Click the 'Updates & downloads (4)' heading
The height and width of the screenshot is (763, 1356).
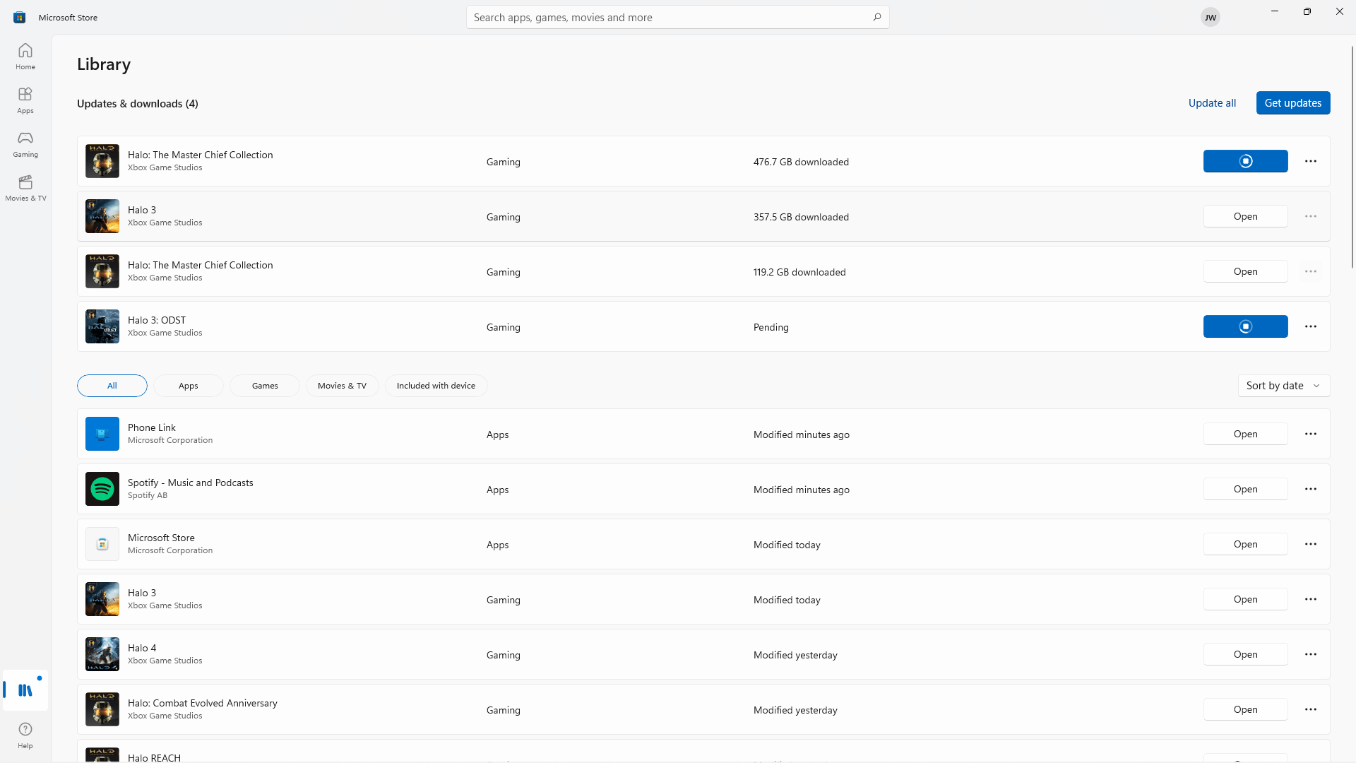tap(138, 103)
